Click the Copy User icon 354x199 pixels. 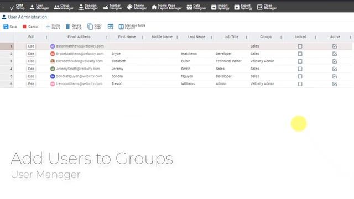pos(90,27)
